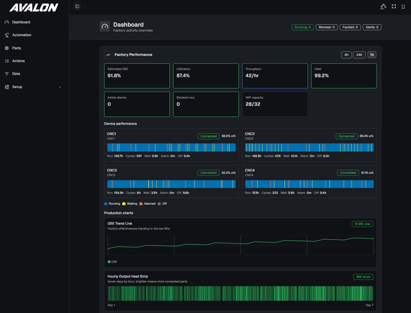
Task: Click the 92.2% util. text for CNC3
Action: tap(229, 173)
